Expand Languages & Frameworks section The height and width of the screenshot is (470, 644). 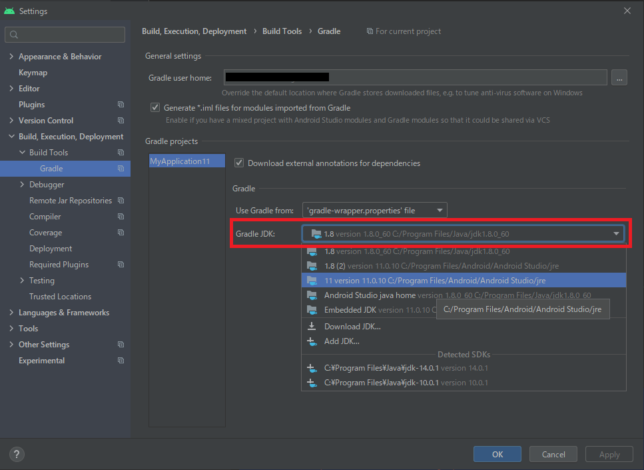click(x=11, y=313)
